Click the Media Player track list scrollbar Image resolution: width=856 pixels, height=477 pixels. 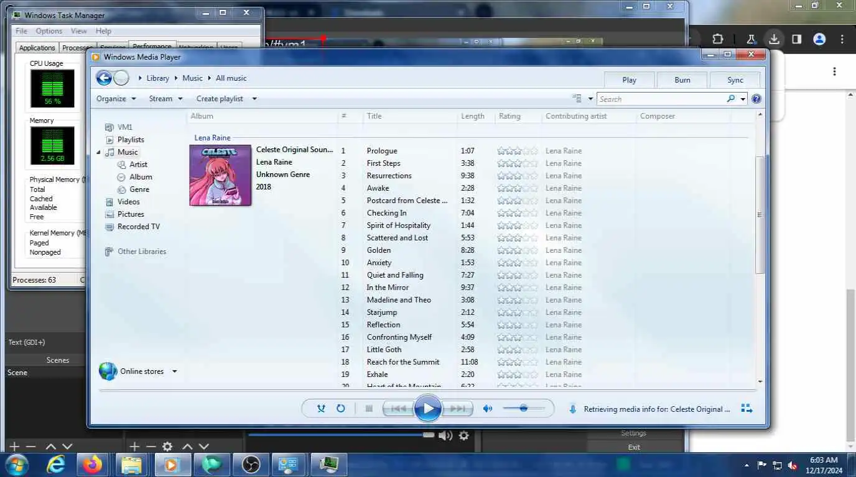click(x=760, y=214)
